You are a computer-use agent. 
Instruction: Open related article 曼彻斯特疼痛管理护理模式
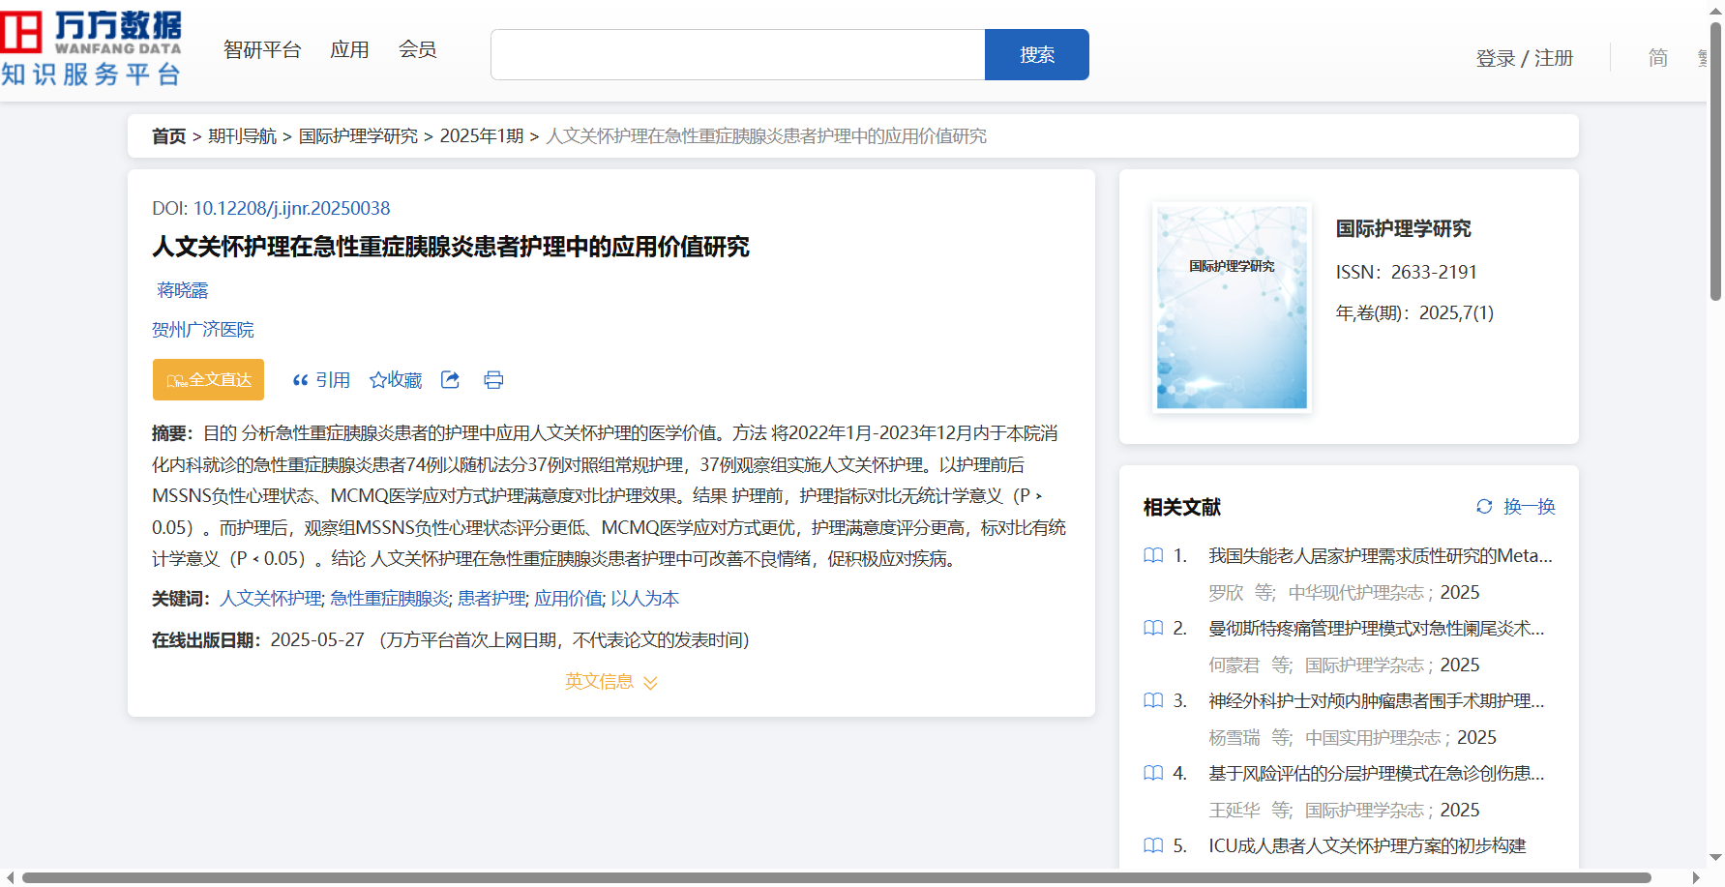click(1376, 629)
